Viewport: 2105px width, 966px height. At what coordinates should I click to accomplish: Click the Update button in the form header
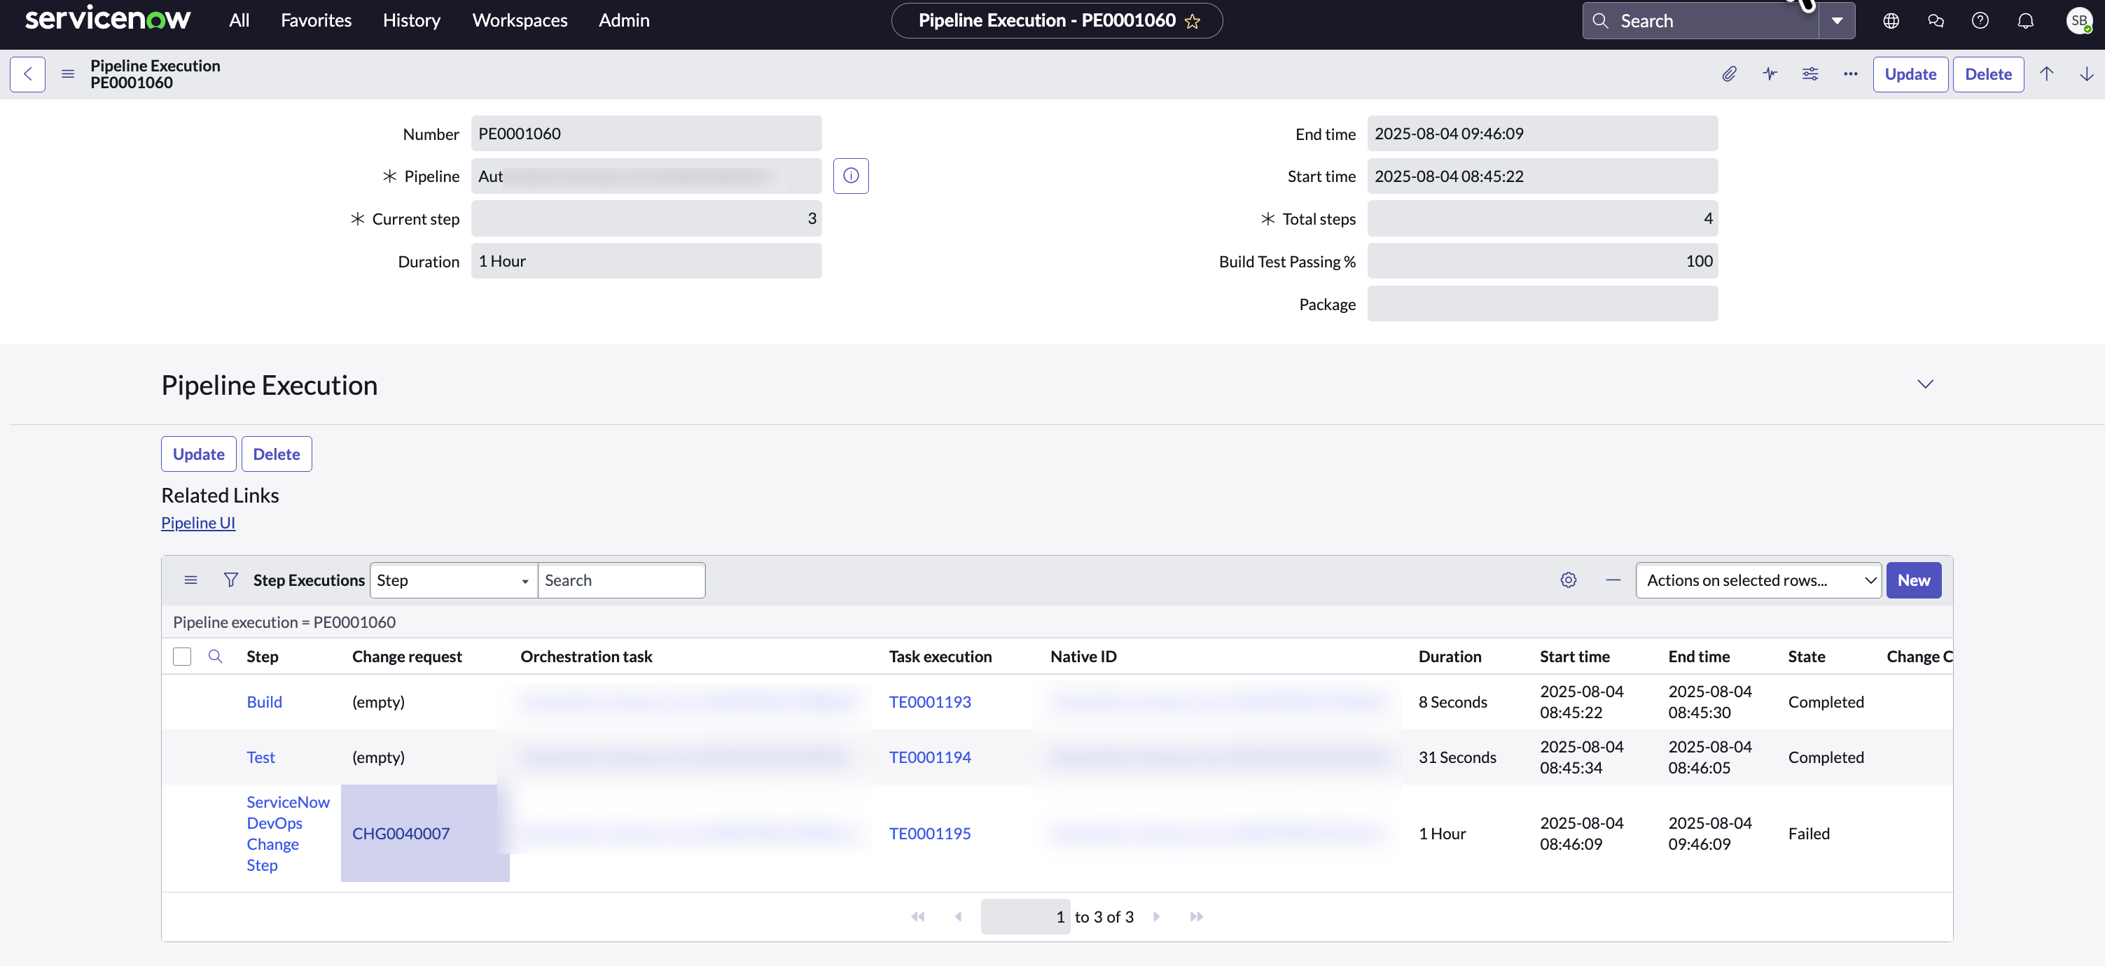(1910, 73)
